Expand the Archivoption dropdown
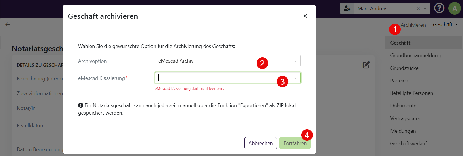 point(296,61)
